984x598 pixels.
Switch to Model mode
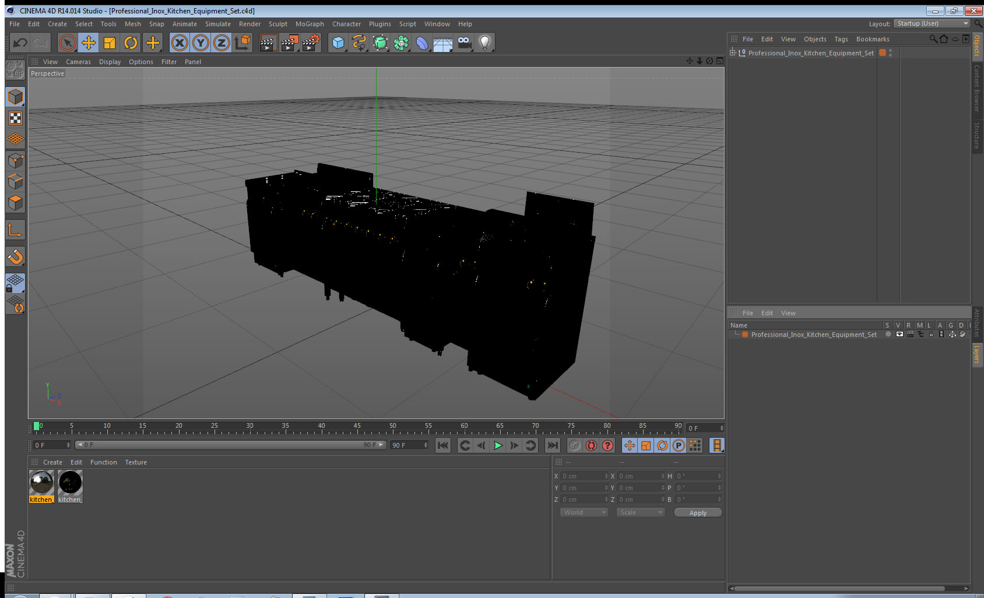click(x=15, y=97)
